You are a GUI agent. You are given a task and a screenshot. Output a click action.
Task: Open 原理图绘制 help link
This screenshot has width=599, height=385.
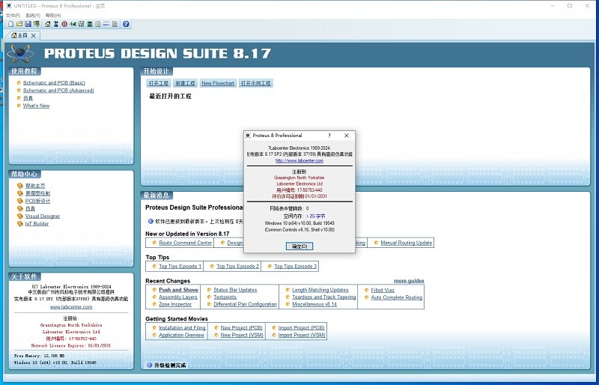tap(37, 193)
